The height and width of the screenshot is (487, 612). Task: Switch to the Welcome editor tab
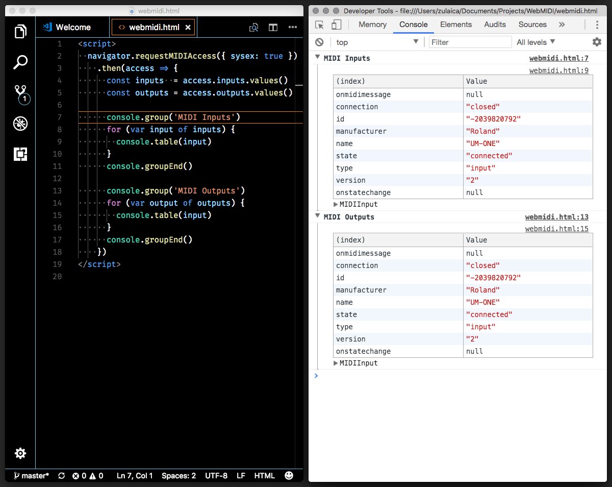point(73,28)
